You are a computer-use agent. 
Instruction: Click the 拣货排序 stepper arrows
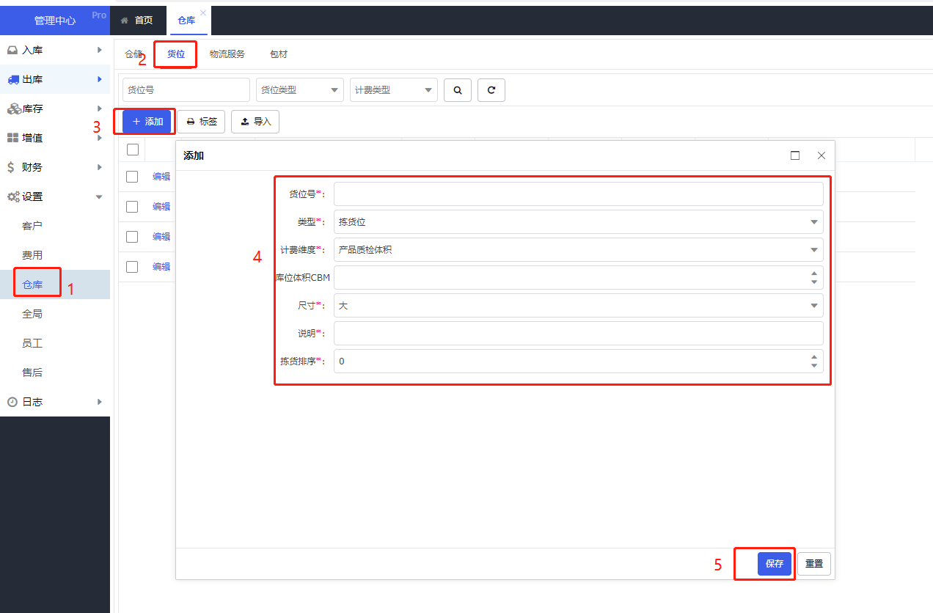814,361
